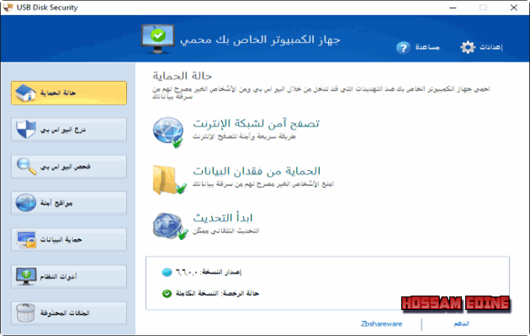Click the طريقة سريعة وآمنة لتصفح الإنترنت subtitle

point(244,136)
